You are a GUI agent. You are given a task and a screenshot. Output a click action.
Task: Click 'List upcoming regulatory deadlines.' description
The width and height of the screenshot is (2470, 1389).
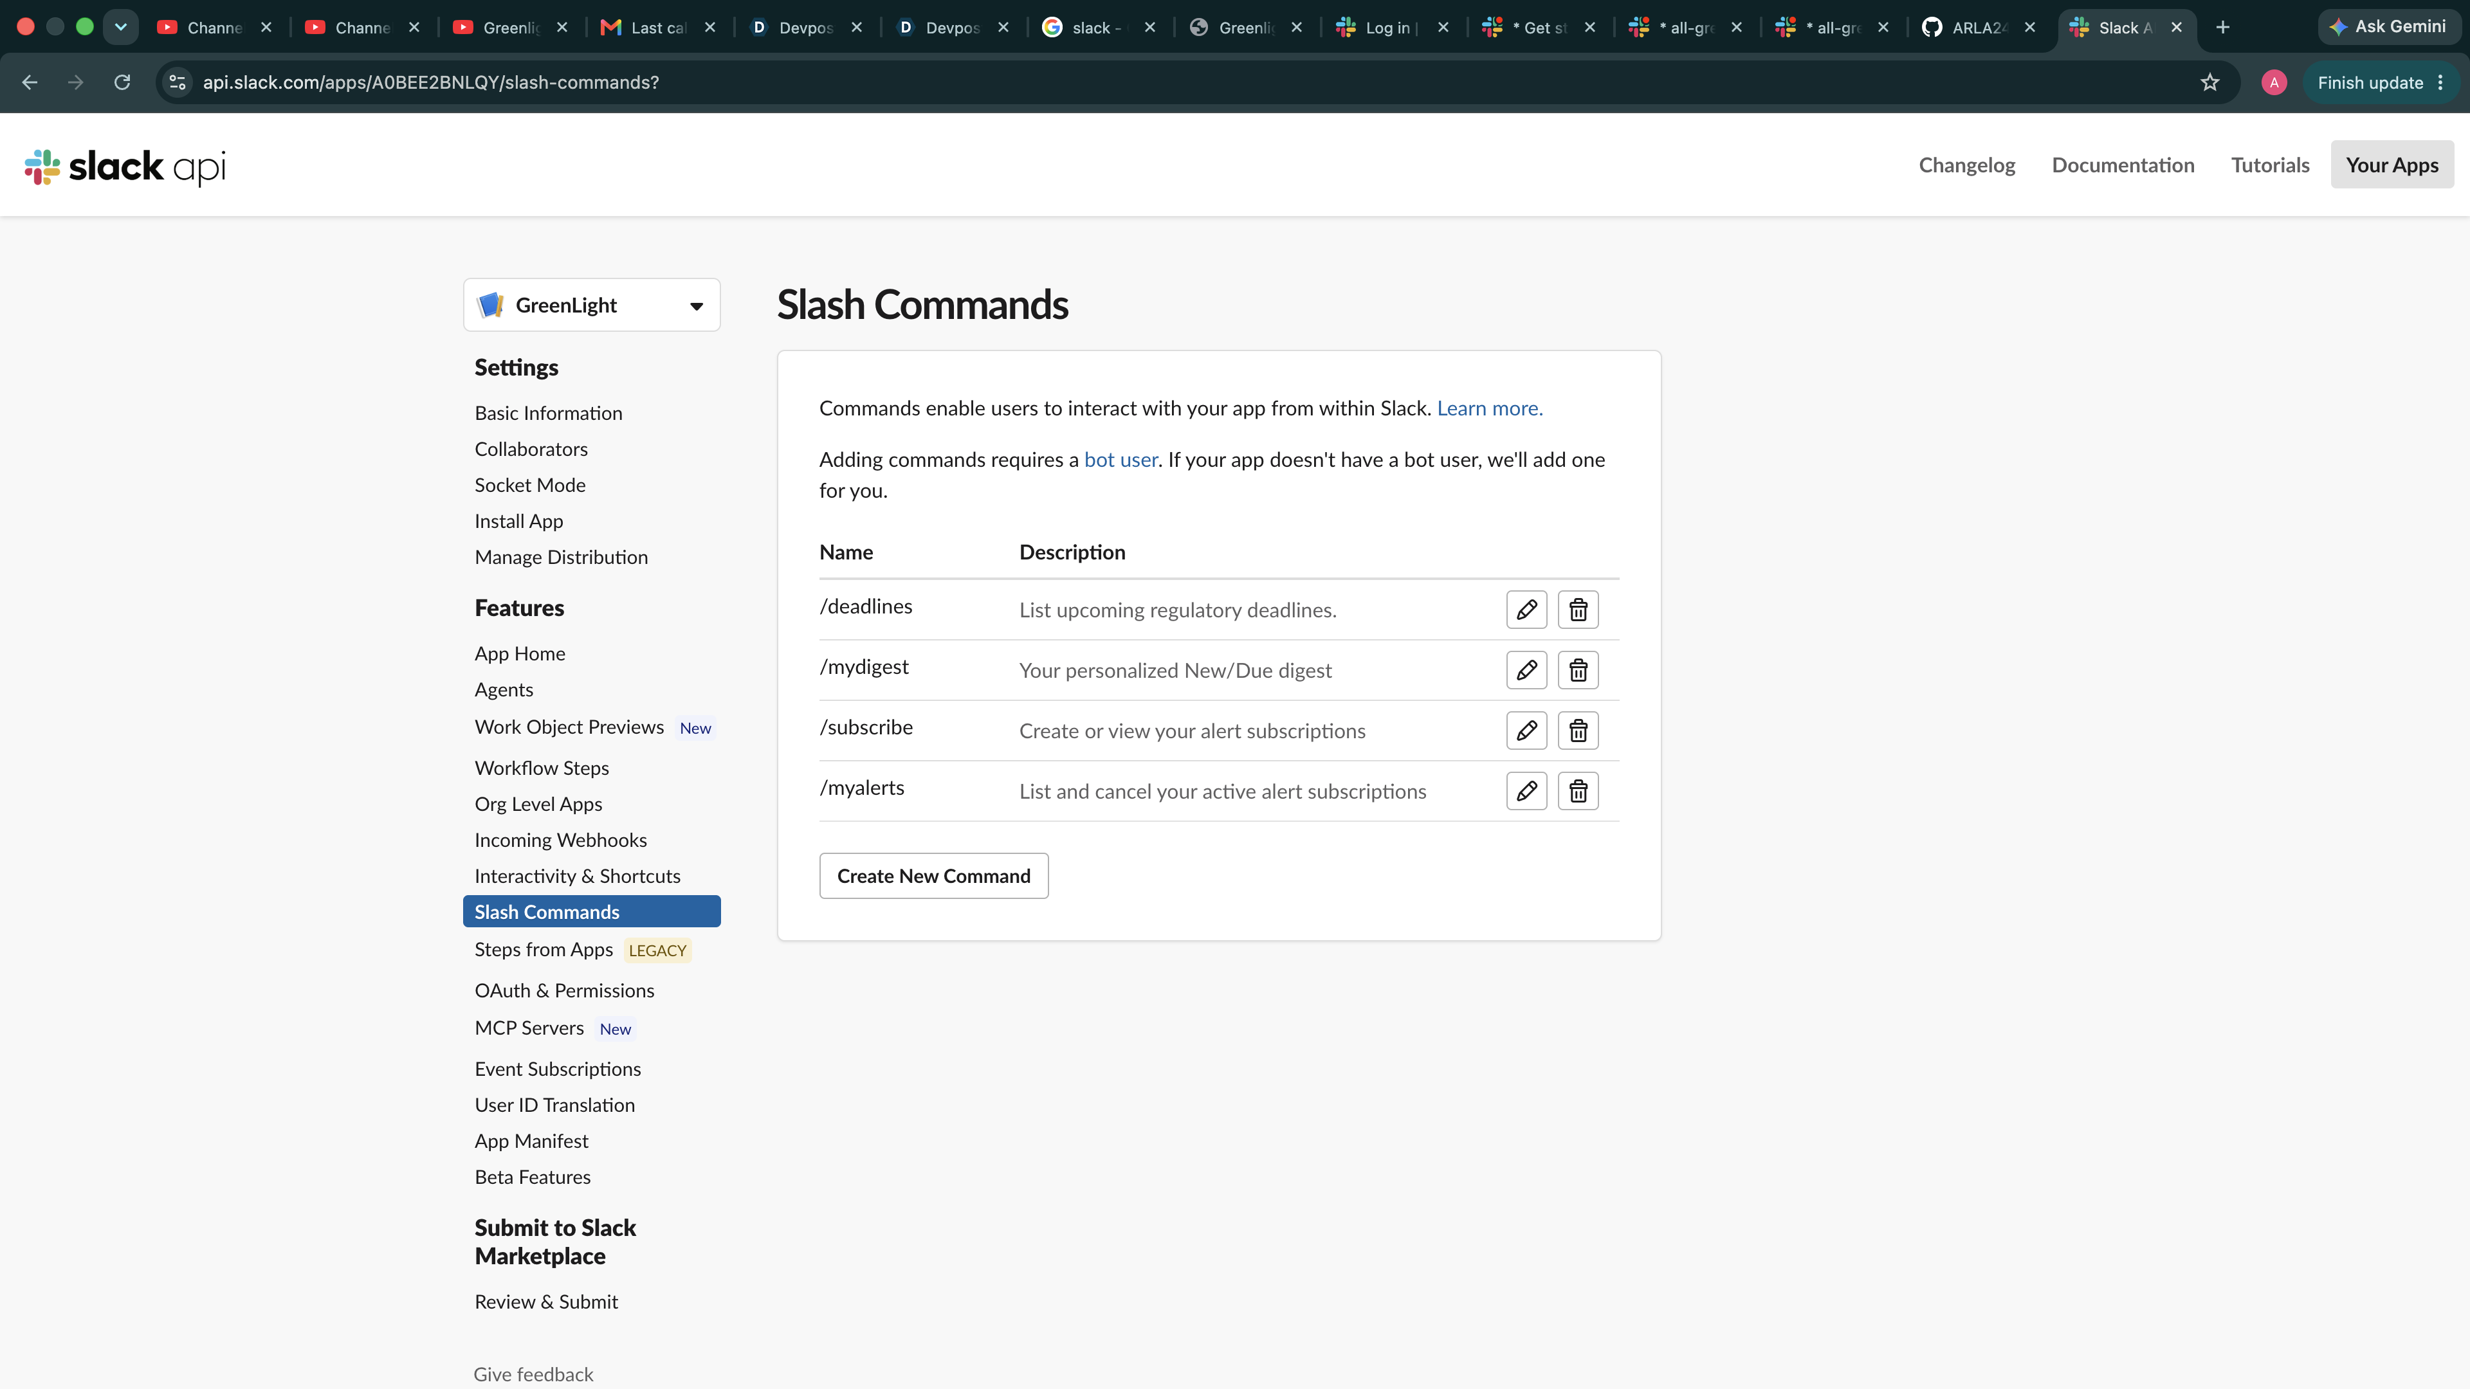click(x=1178, y=611)
